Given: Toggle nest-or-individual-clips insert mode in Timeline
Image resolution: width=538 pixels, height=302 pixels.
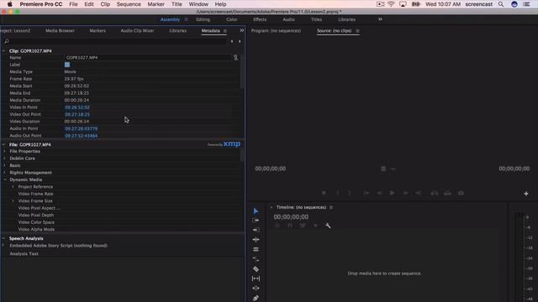Looking at the screenshot, I should point(277,226).
